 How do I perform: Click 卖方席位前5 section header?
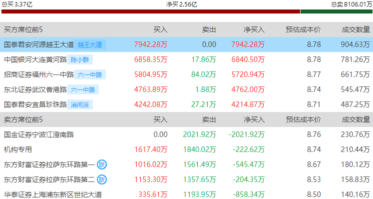(x=23, y=119)
